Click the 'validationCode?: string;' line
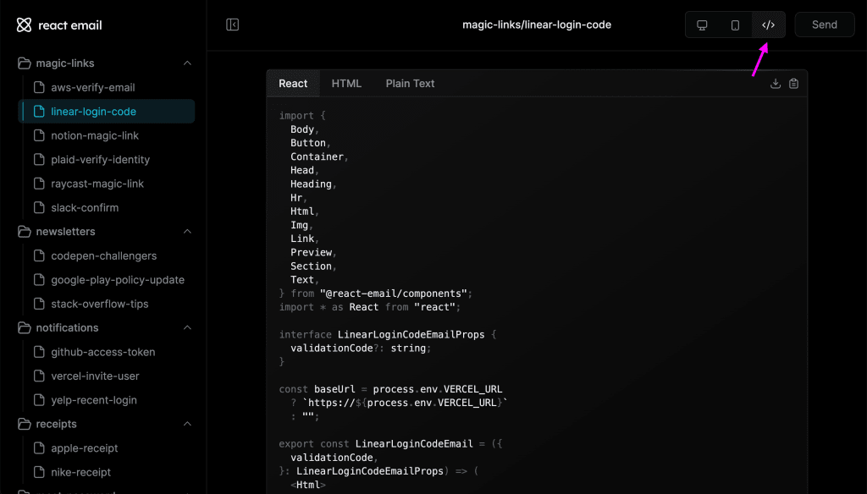The image size is (867, 494). point(361,349)
